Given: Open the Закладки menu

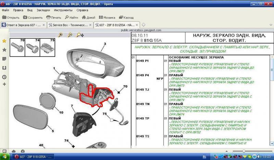Looking at the screenshot, I should (x=43, y=10).
